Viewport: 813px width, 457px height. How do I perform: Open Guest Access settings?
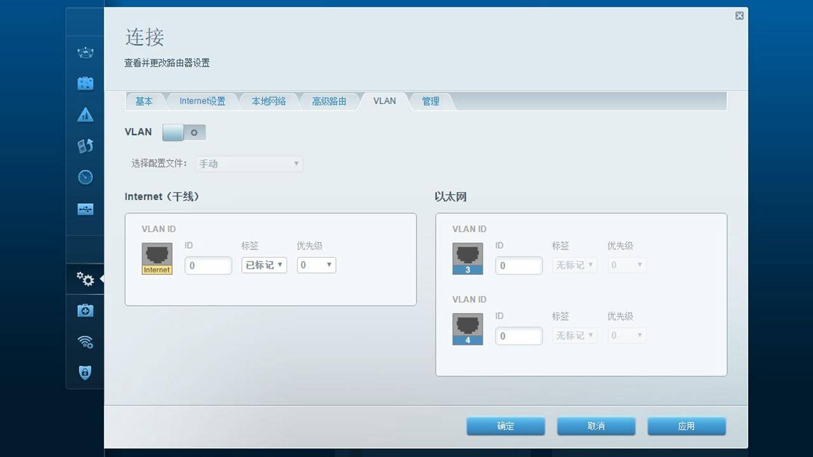(x=84, y=83)
